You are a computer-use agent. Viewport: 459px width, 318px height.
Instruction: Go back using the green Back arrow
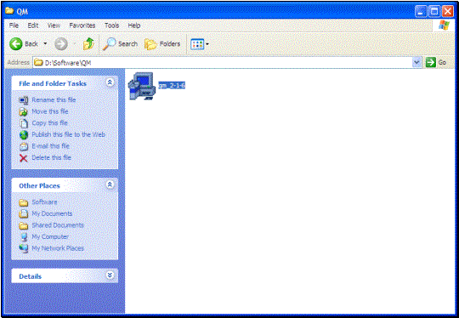[x=24, y=44]
